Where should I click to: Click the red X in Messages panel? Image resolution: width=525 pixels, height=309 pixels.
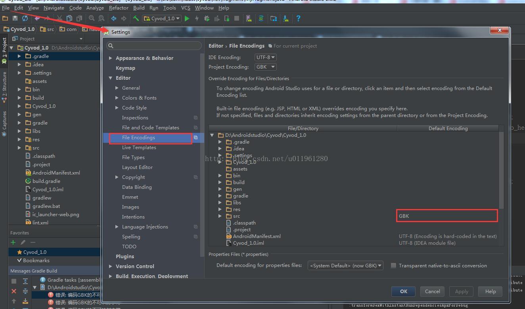[14, 291]
